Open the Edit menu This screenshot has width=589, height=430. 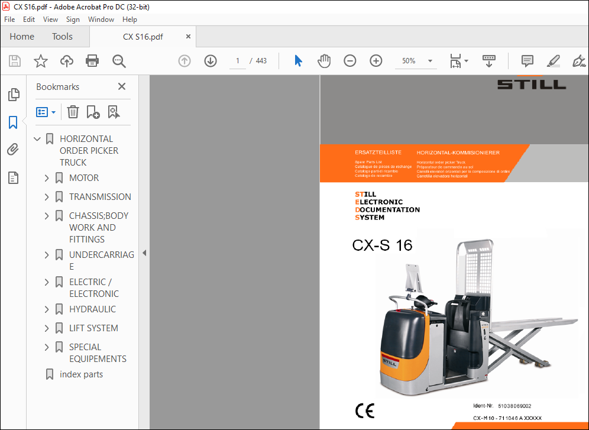click(29, 20)
